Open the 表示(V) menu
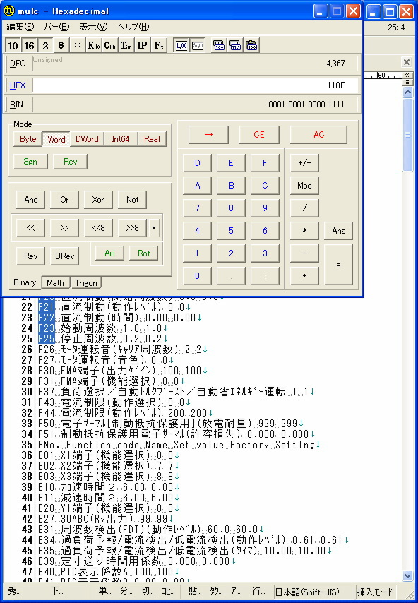Viewport: 418px width, 603px height. [x=93, y=27]
